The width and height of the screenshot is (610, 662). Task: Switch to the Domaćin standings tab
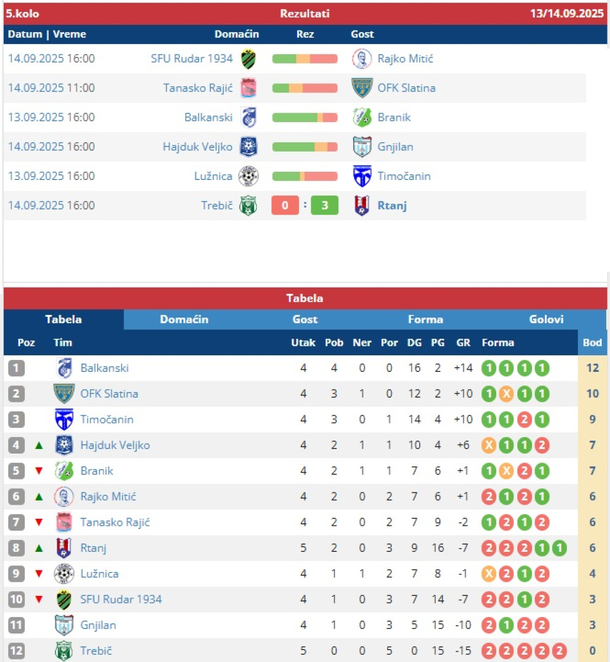184,320
